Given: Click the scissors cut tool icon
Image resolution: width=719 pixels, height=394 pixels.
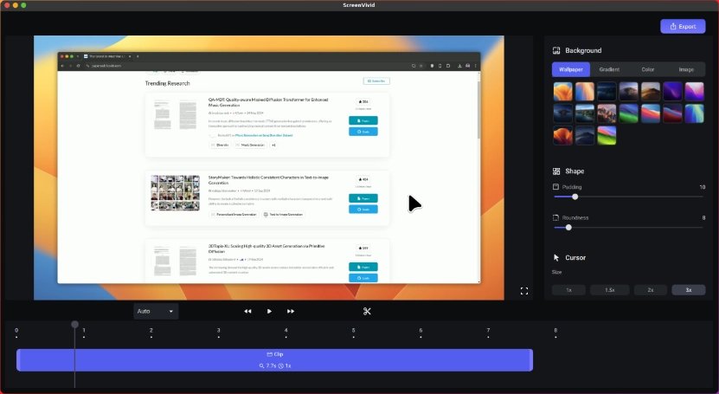Looking at the screenshot, I should (x=367, y=311).
